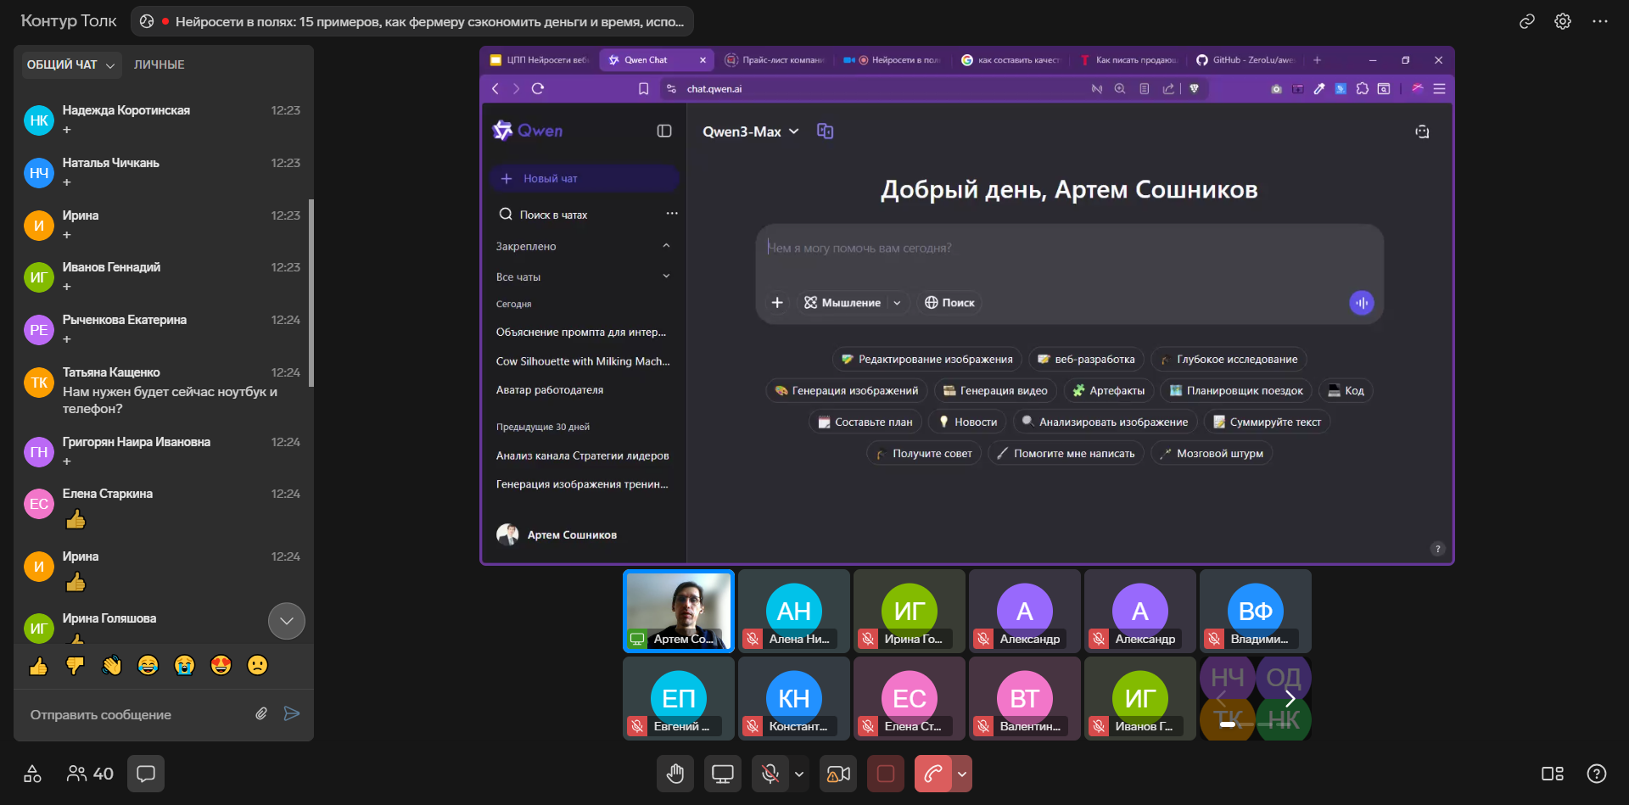Turn on the camera
Viewport: 1629px width, 805px height.
(x=838, y=774)
